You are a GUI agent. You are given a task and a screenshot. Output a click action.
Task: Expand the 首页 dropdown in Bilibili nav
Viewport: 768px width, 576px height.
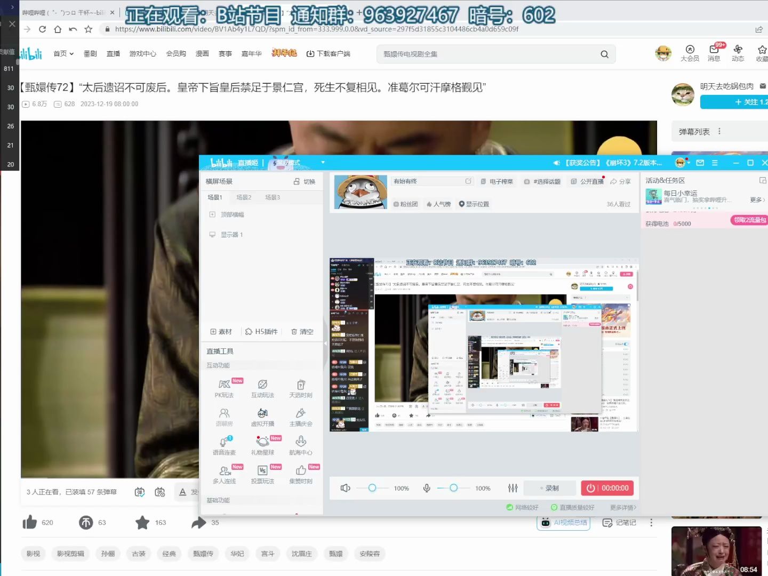pyautogui.click(x=63, y=54)
